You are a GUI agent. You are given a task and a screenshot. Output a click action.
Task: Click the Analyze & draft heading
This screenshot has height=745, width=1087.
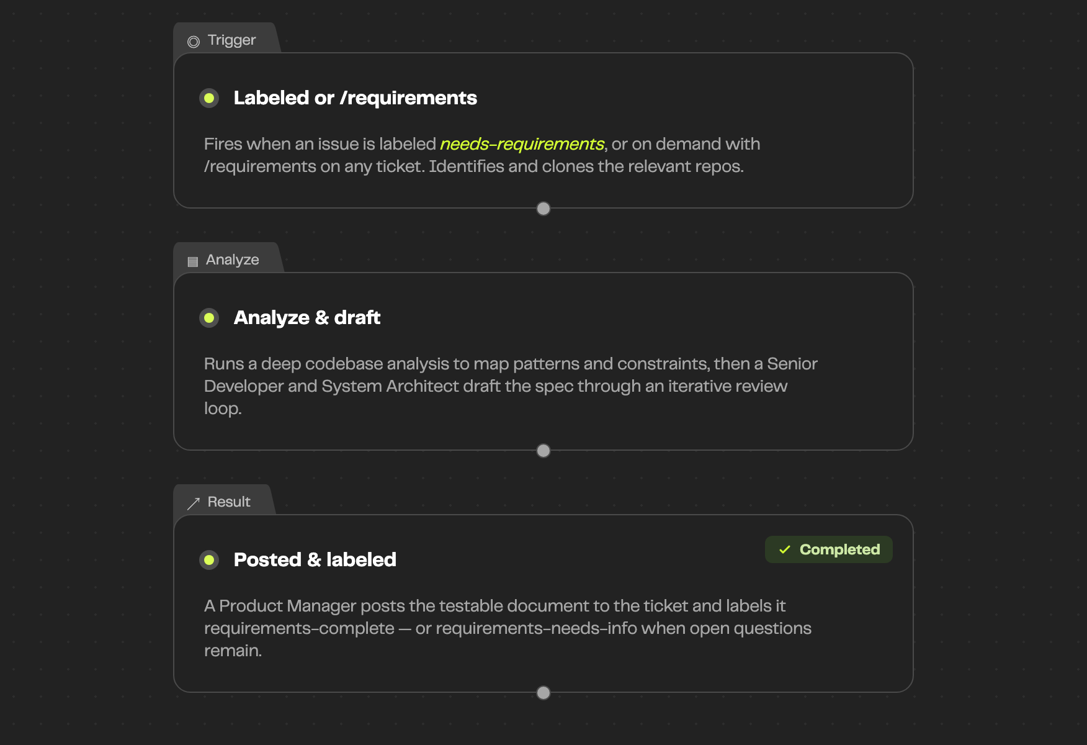(x=307, y=318)
